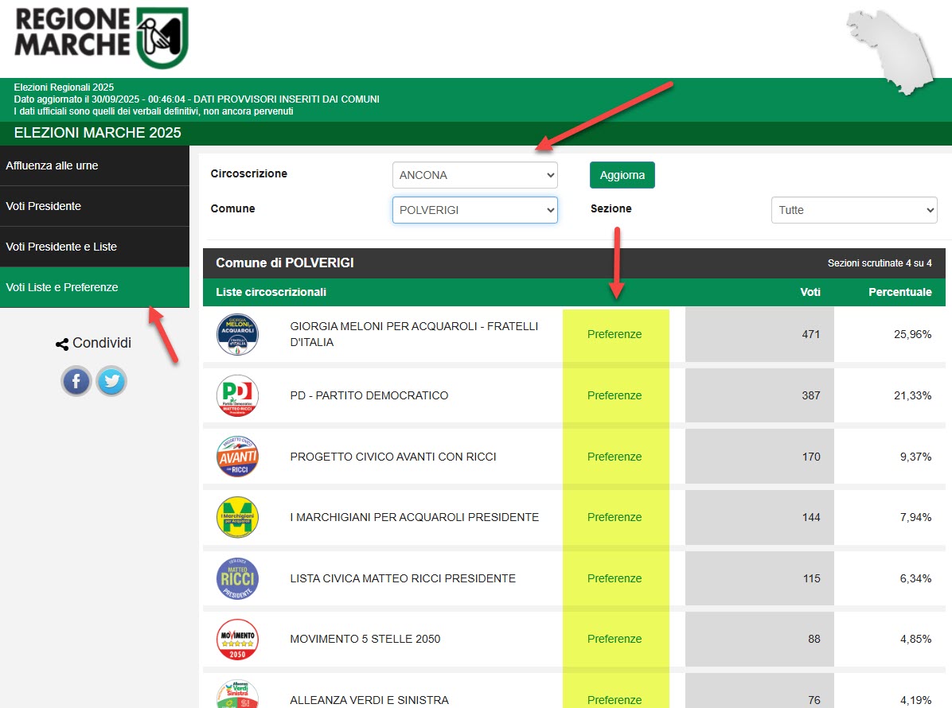
Task: Click the percentage 21,33%
Action: click(x=912, y=395)
